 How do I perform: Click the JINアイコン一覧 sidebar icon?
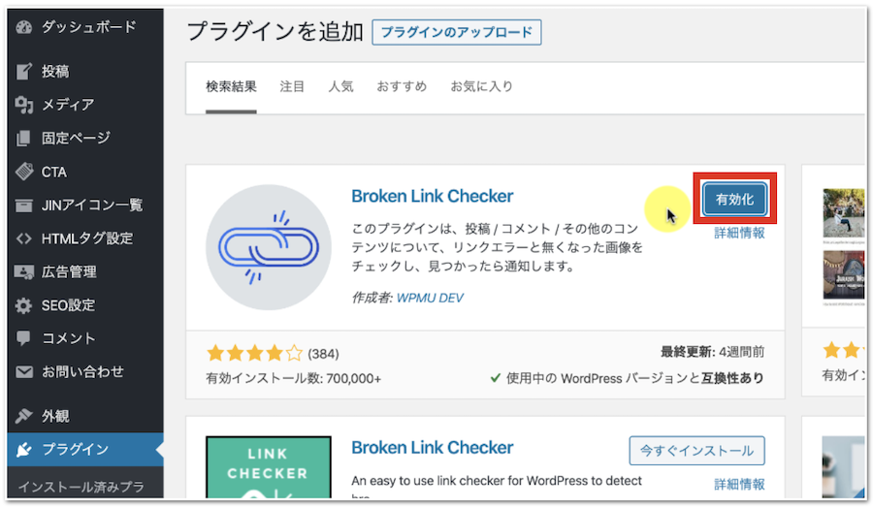[24, 205]
